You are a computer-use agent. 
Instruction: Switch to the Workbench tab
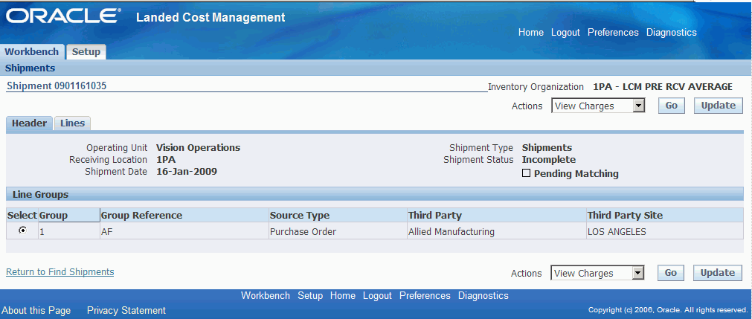(32, 52)
